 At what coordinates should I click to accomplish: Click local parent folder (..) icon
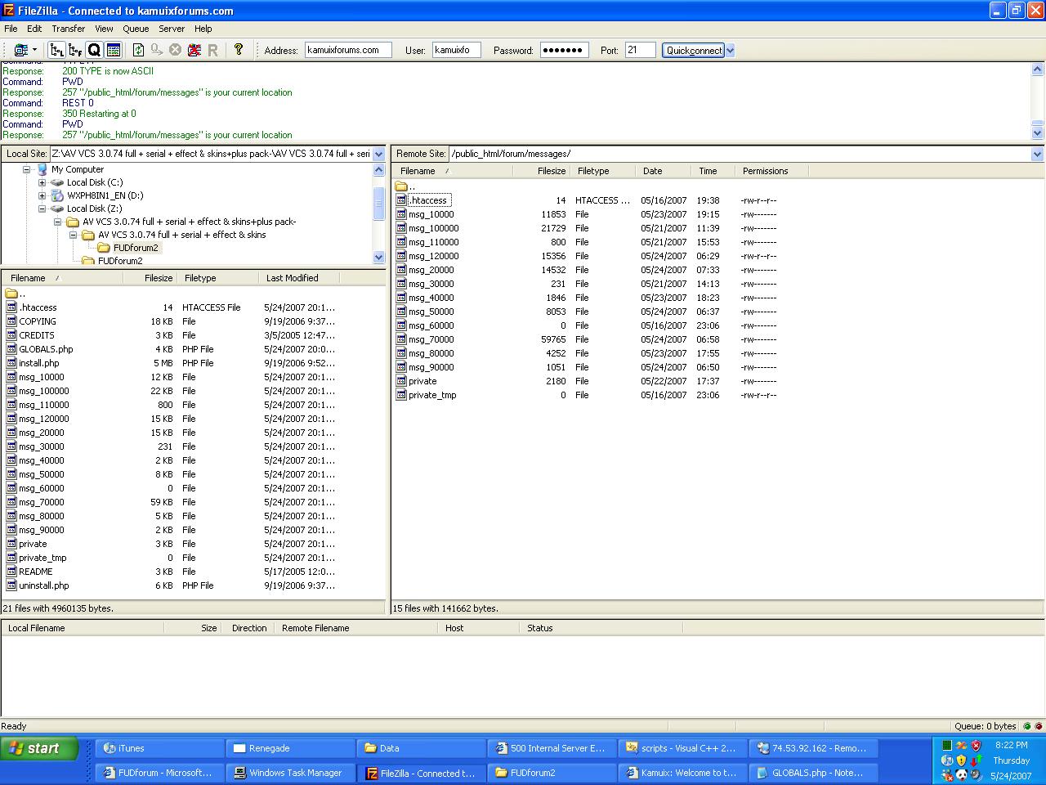[11, 294]
